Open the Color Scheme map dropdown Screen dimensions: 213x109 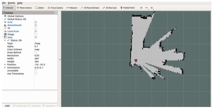click(x=46, y=49)
